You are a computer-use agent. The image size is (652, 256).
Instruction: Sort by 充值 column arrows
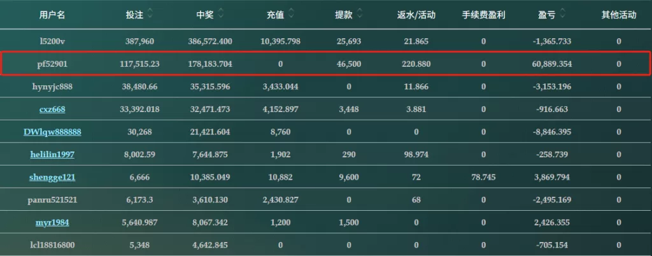click(291, 15)
